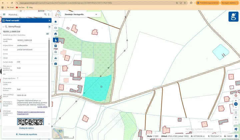Reset map rotation compass icon

tap(236, 95)
